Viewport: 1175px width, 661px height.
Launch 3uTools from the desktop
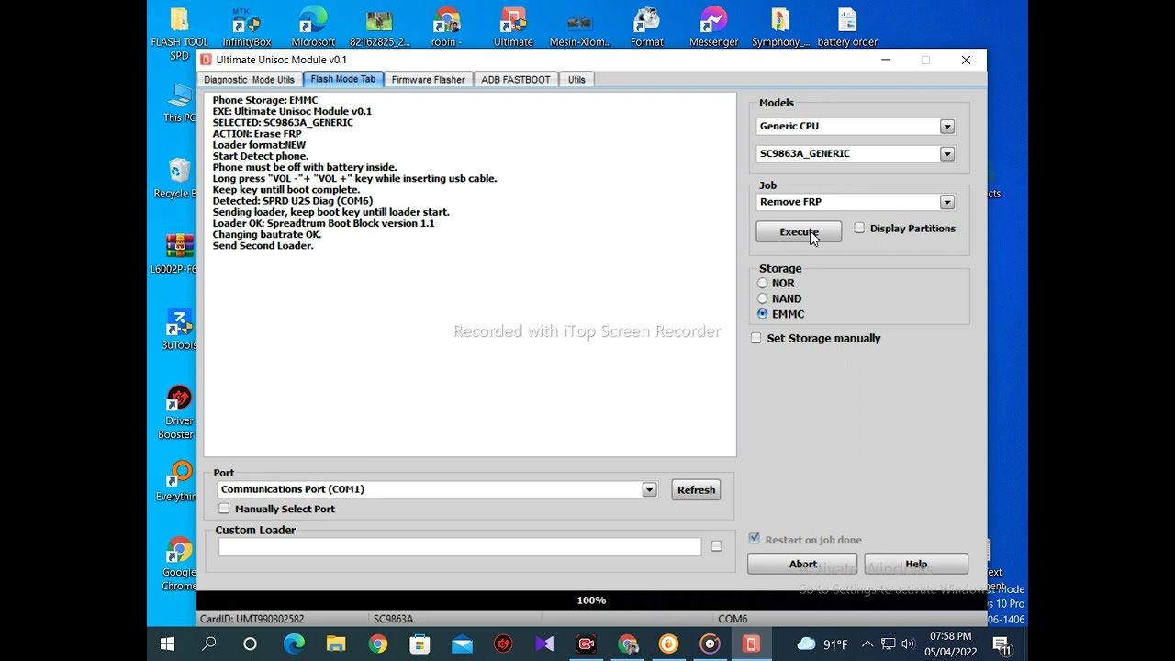[179, 330]
